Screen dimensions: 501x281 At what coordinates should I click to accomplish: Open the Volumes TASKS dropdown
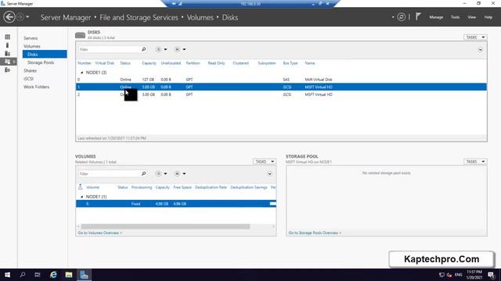pos(264,162)
